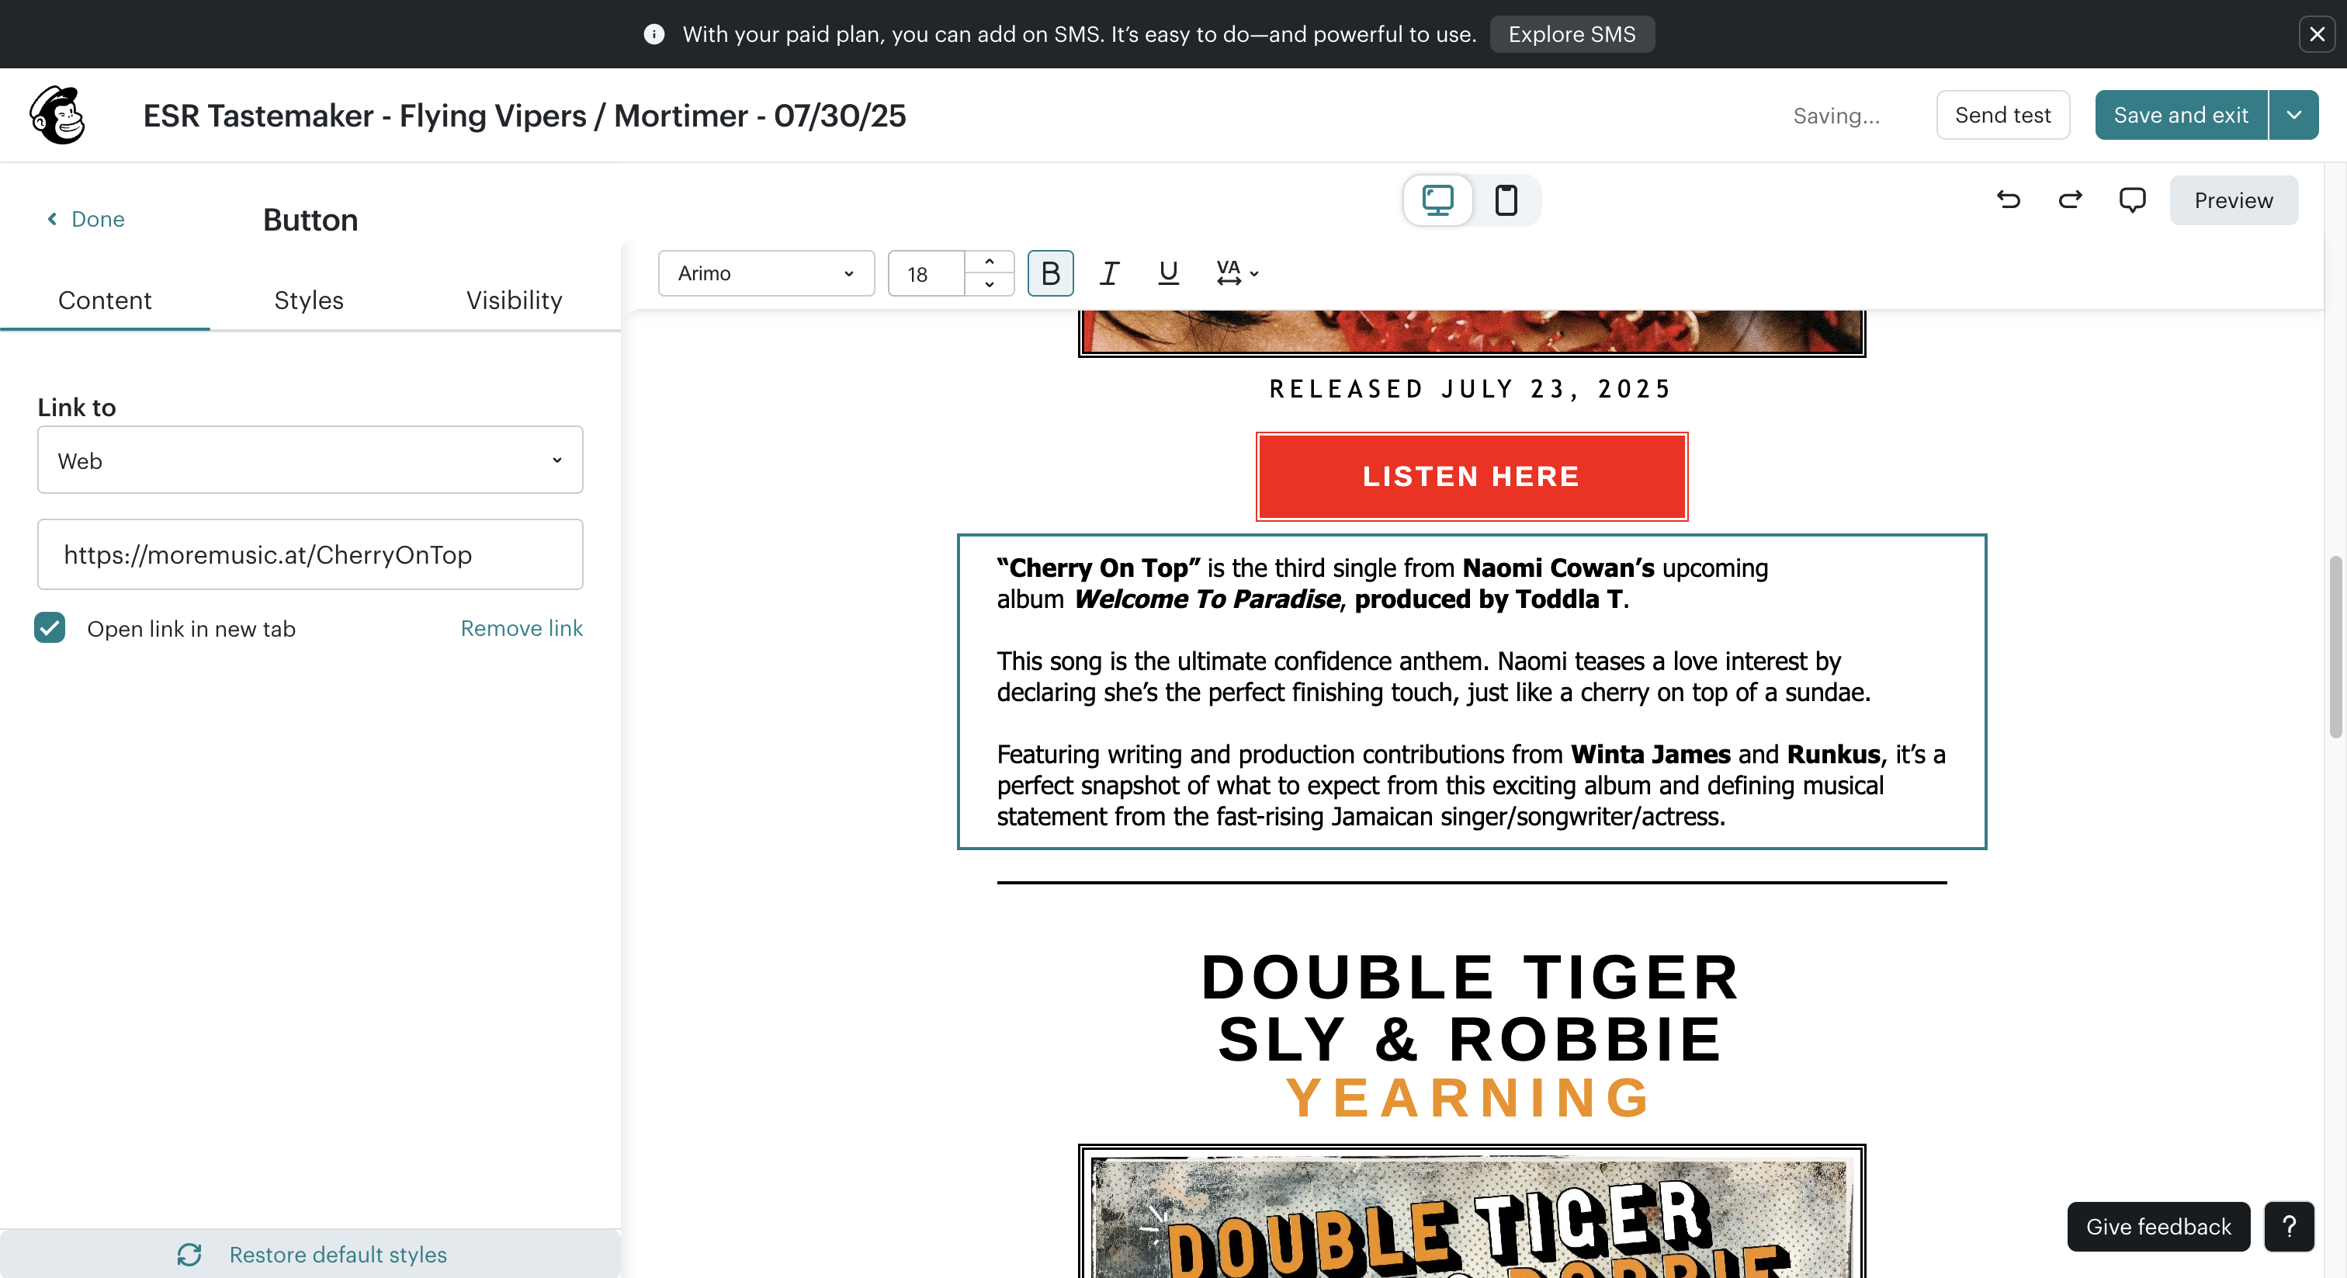Click the Double Tiger album artwork

click(x=1472, y=1212)
